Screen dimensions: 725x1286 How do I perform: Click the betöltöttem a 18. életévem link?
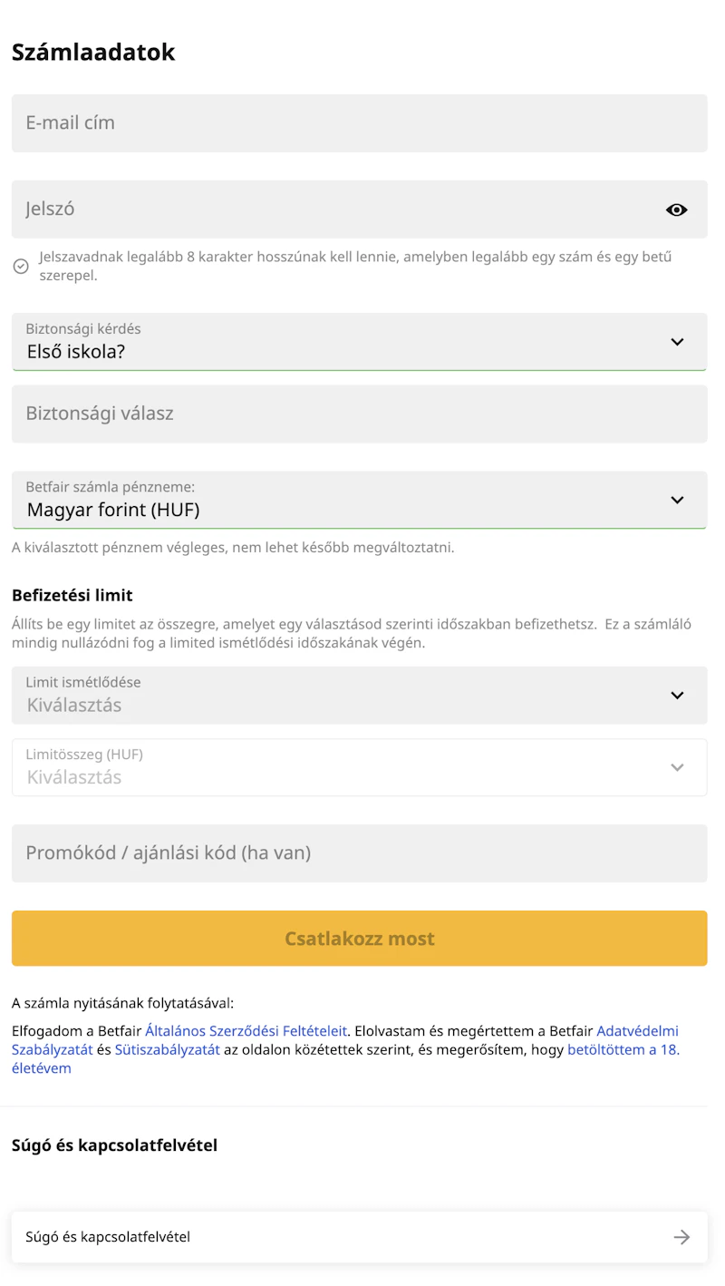pyautogui.click(x=623, y=1050)
